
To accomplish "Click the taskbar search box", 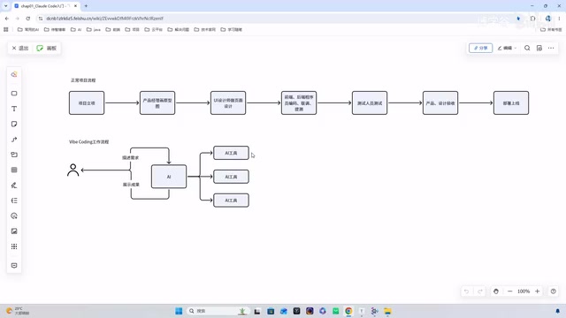I will click(x=218, y=311).
